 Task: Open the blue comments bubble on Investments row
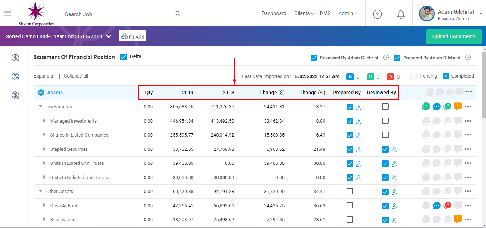436,106
